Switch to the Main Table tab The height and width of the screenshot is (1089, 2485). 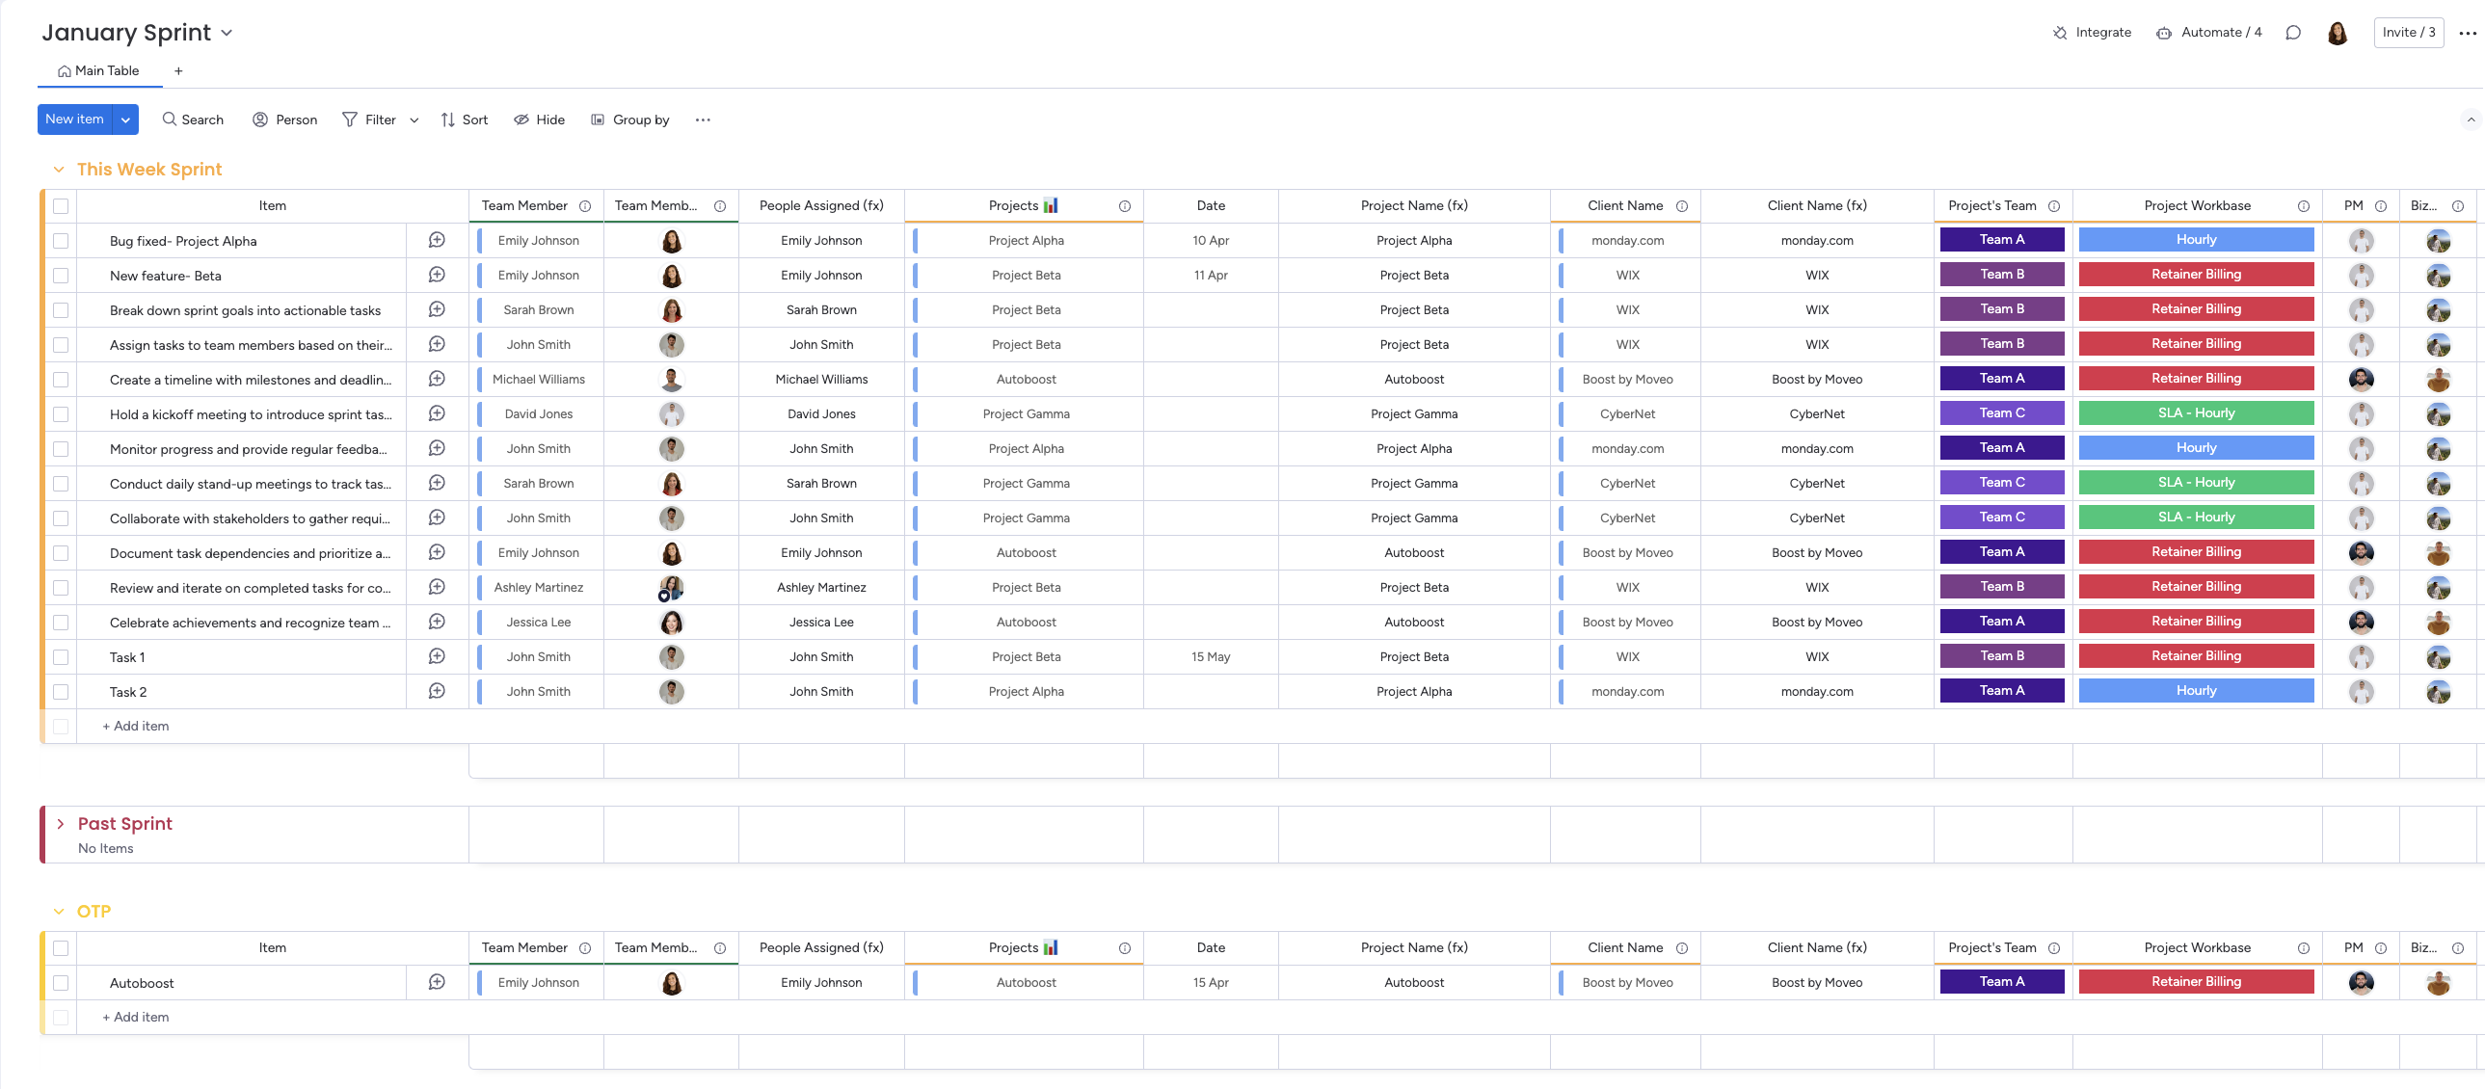[98, 71]
